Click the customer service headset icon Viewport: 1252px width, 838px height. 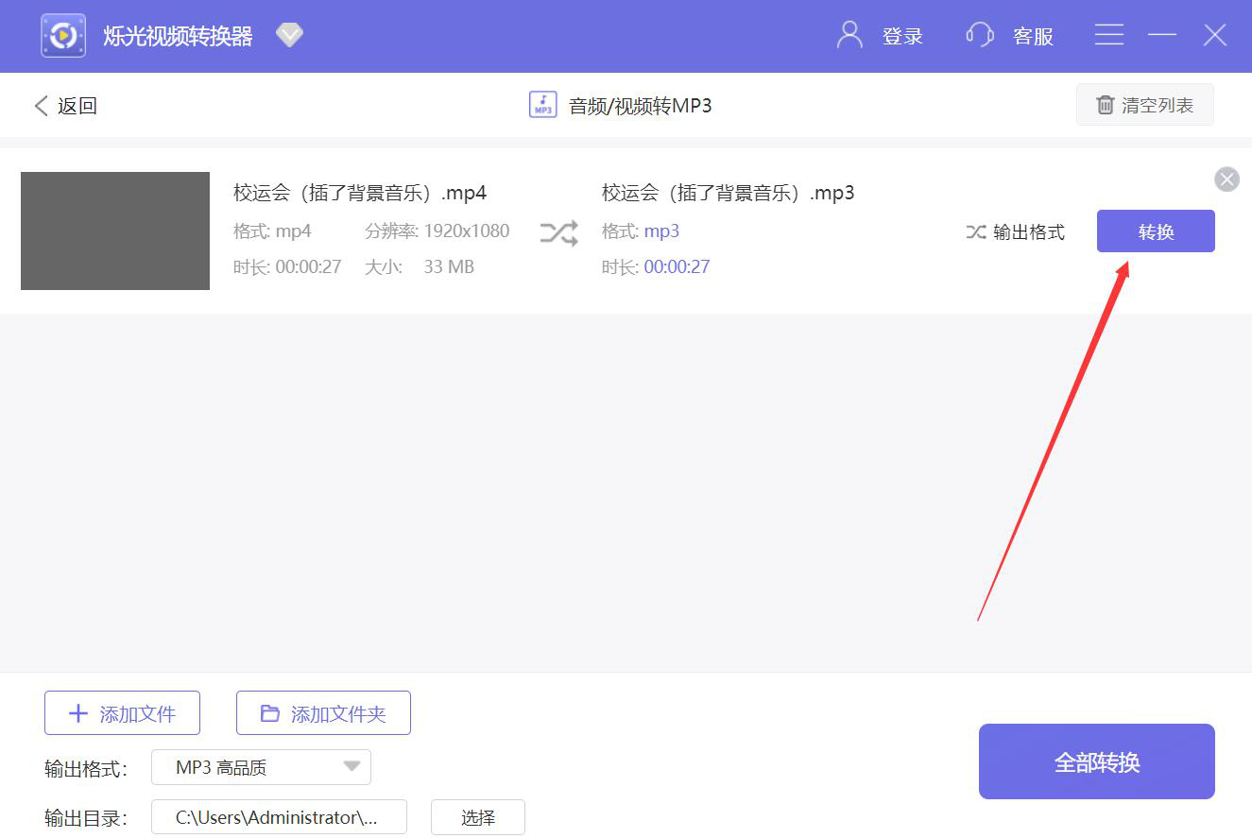[980, 36]
